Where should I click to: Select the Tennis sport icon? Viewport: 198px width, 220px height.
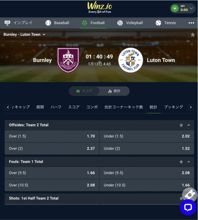(x=158, y=23)
